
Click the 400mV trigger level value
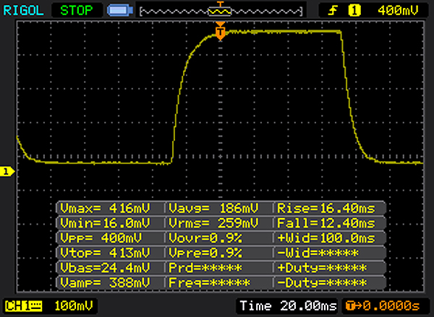tap(398, 11)
